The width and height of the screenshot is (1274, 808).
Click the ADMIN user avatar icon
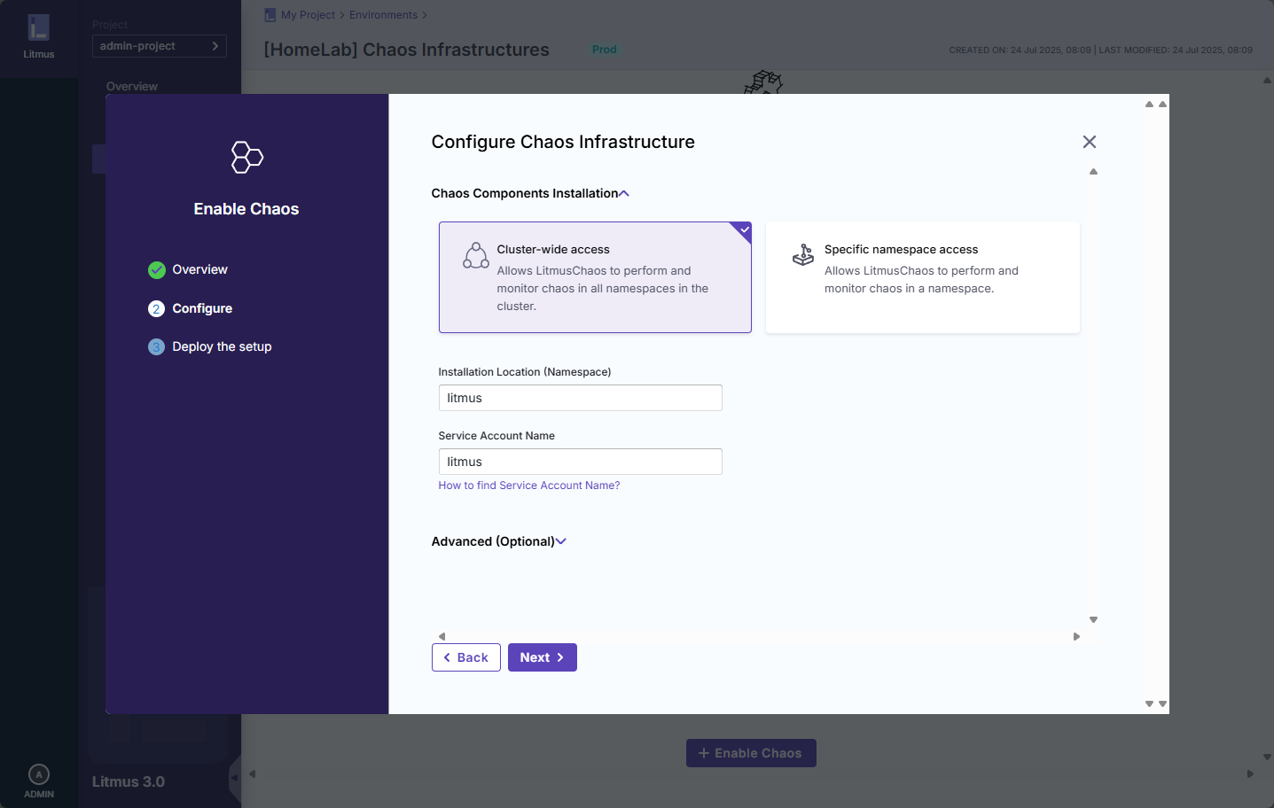click(x=39, y=774)
